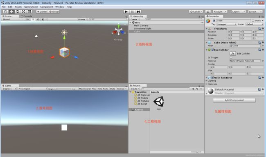The height and width of the screenshot is (157, 266).
Task: Open the Layer Default dropdown
Action: click(x=255, y=24)
